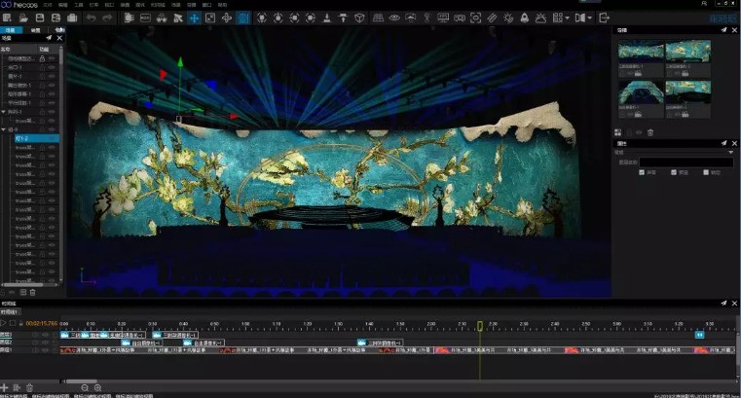Image resolution: width=741 pixels, height=398 pixels.
Task: Click the rocket toolbar icon
Action: pyautogui.click(x=524, y=18)
